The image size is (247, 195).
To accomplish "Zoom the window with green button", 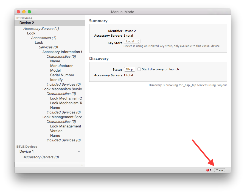I will 29,12.
